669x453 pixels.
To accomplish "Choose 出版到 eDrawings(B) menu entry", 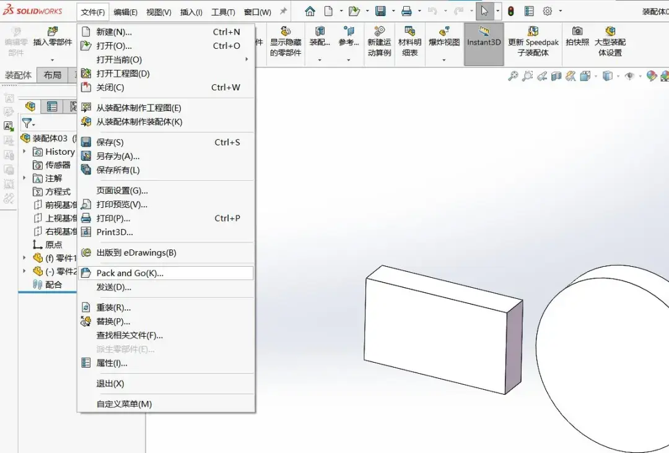I will click(167, 252).
